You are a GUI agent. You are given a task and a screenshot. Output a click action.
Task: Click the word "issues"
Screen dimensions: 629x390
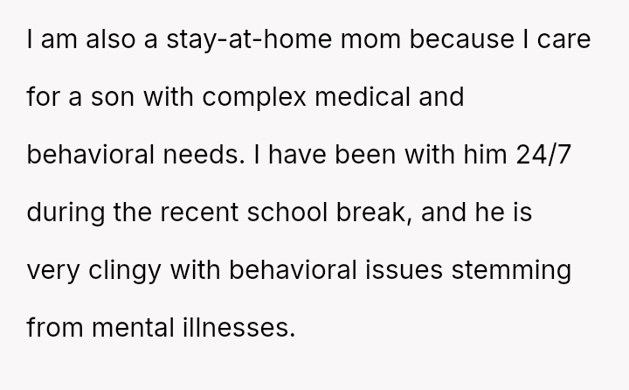pyautogui.click(x=412, y=272)
